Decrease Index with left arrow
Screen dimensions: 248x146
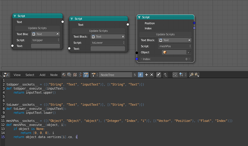point(142,59)
